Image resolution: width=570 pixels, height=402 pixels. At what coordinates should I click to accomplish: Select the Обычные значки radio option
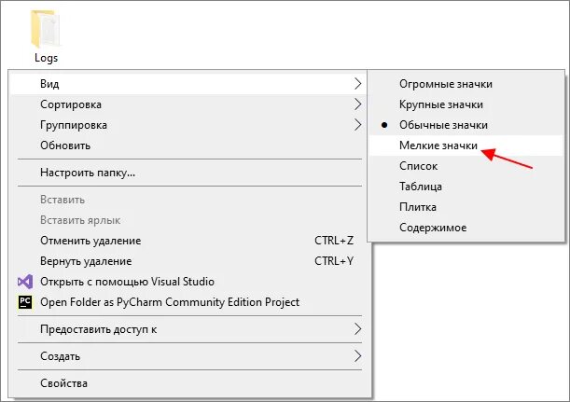tap(443, 125)
